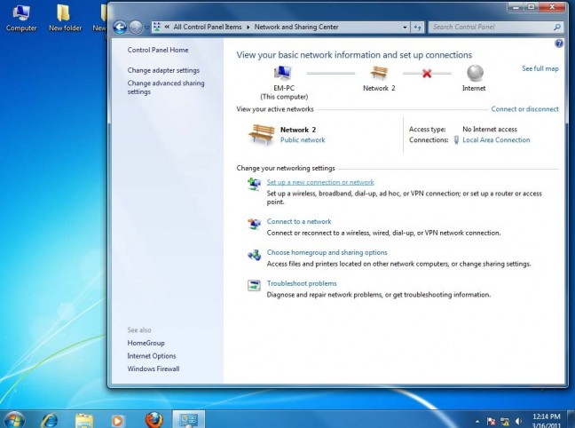Click the red X broken connection icon
The image size is (575, 428).
[x=427, y=74]
